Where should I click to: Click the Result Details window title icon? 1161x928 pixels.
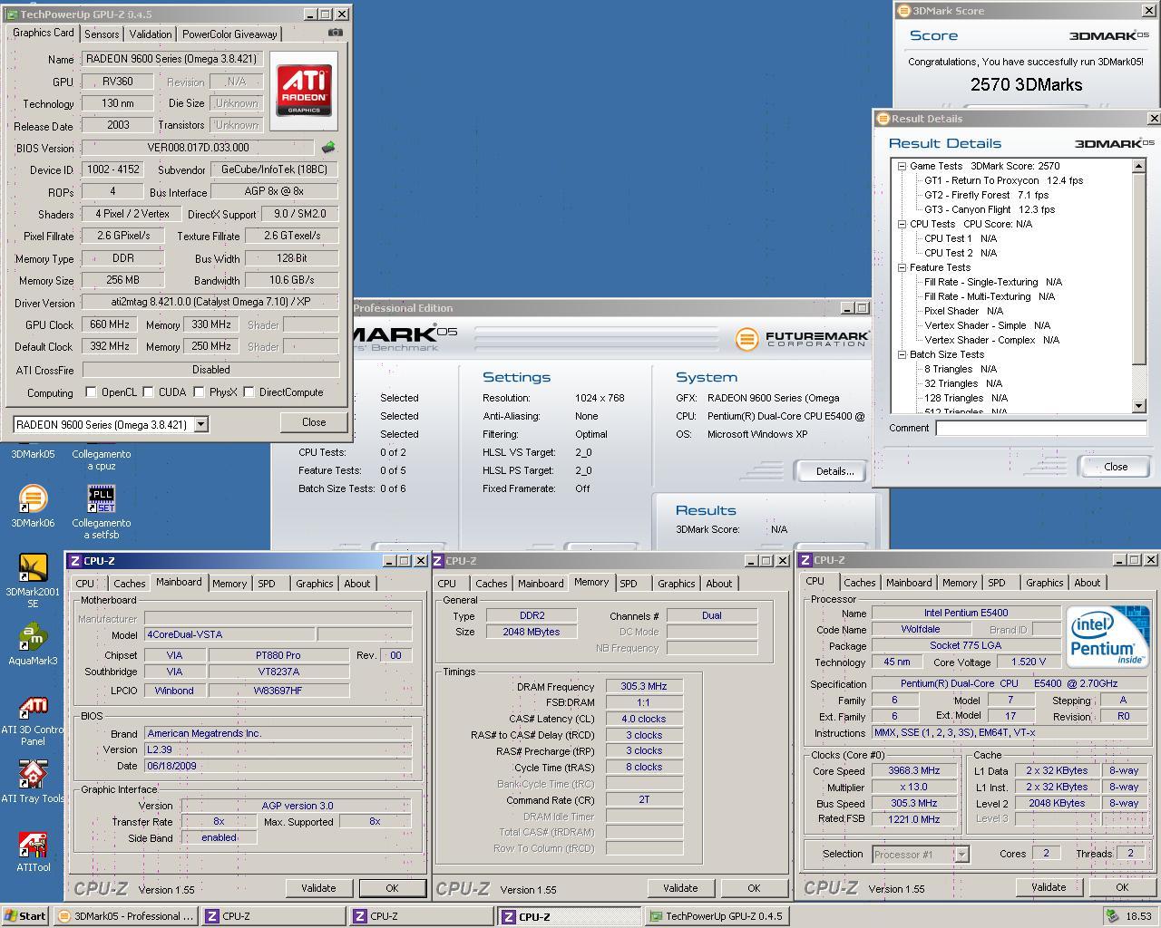pyautogui.click(x=883, y=119)
